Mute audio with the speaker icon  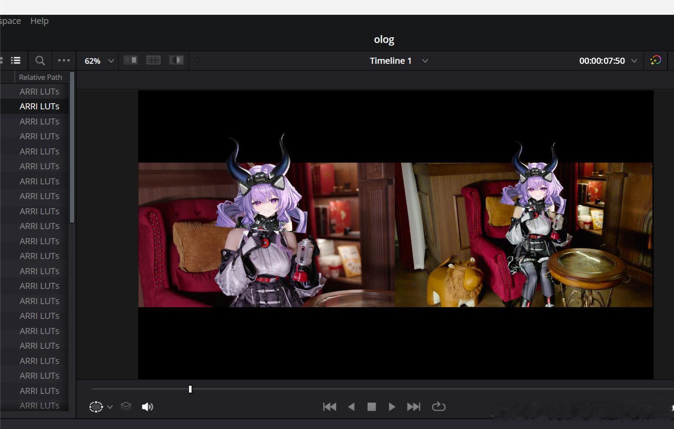pos(148,406)
